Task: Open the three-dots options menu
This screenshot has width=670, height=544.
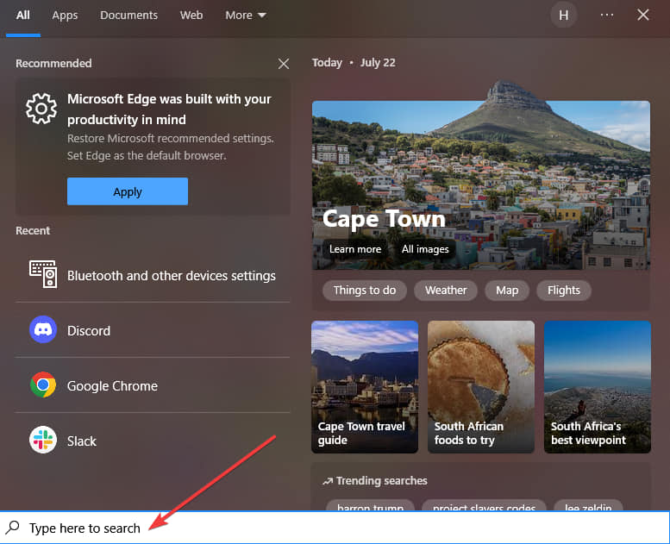Action: [x=607, y=15]
